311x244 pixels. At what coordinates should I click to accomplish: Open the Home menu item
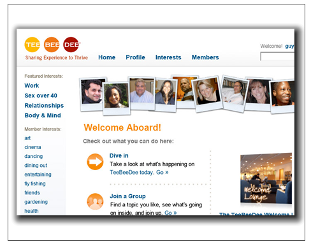point(106,57)
